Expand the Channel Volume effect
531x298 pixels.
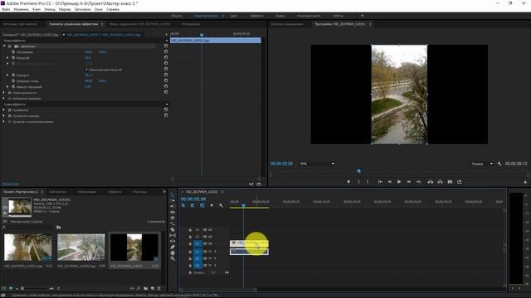(x=3, y=116)
